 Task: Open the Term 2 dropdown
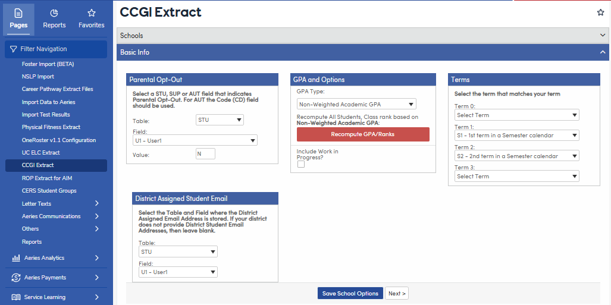coord(516,156)
